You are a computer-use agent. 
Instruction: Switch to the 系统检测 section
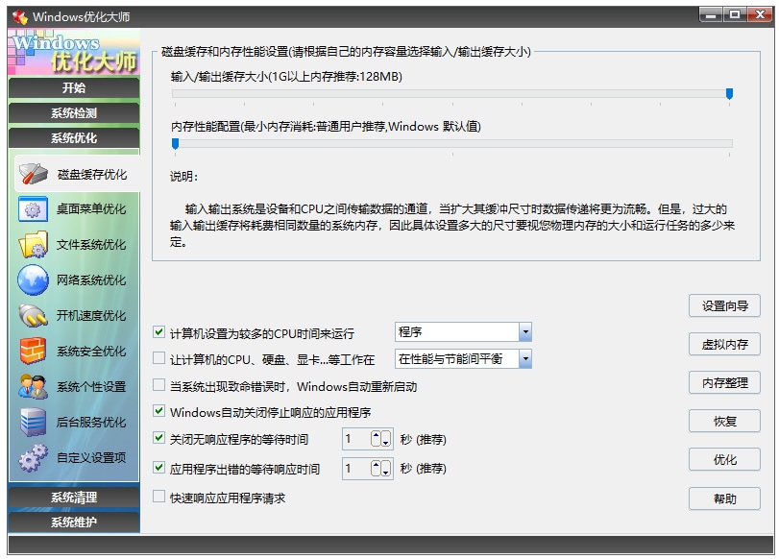click(74, 112)
